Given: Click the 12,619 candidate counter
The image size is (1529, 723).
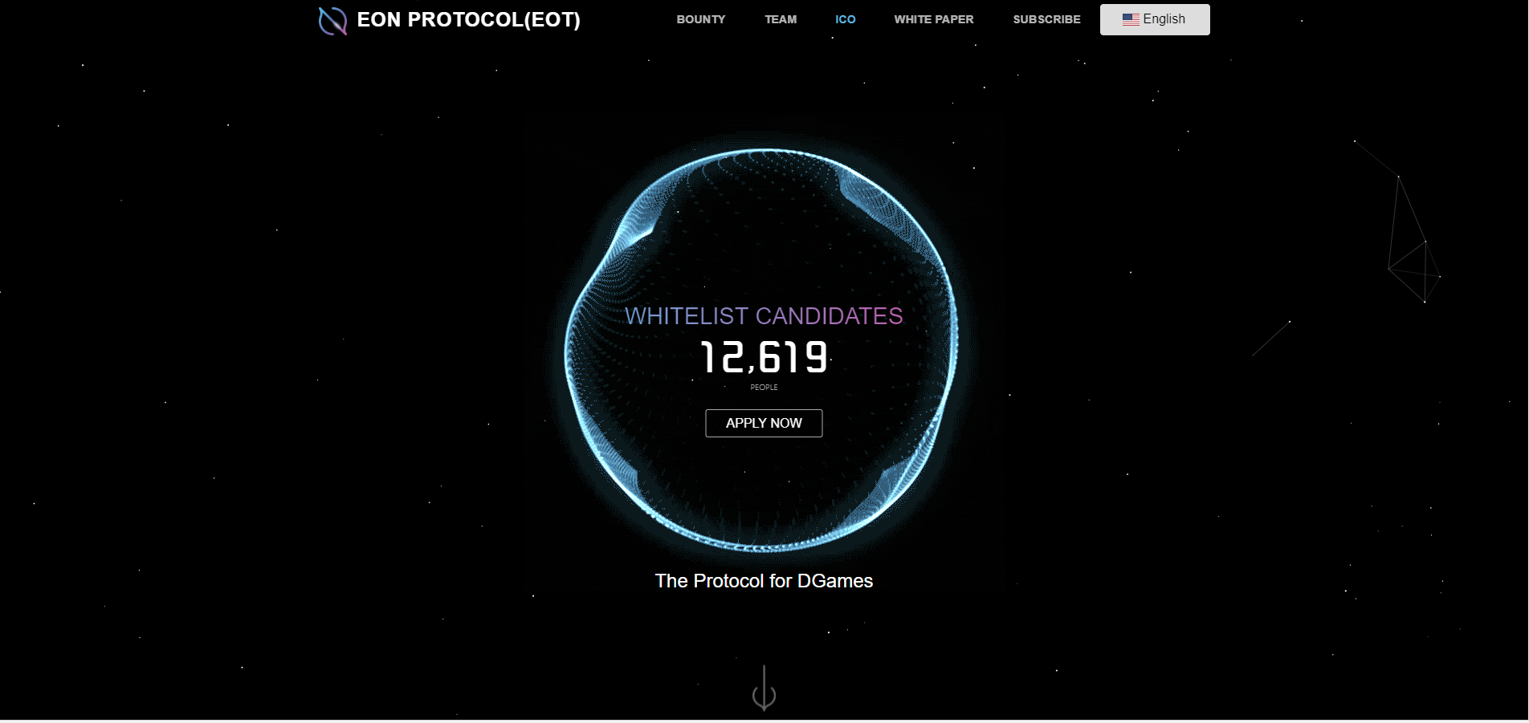Looking at the screenshot, I should (764, 357).
